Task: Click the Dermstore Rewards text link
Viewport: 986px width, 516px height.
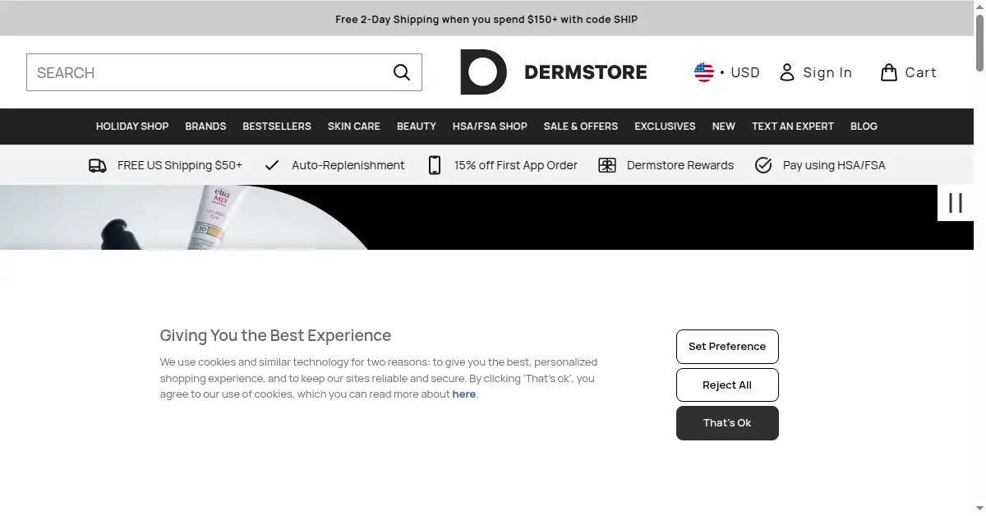Action: [x=680, y=165]
